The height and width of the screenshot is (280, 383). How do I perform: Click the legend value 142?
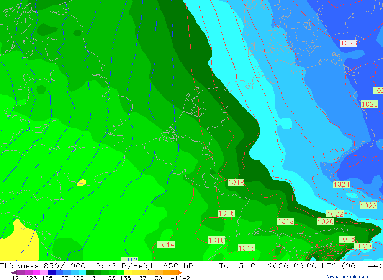point(185,278)
